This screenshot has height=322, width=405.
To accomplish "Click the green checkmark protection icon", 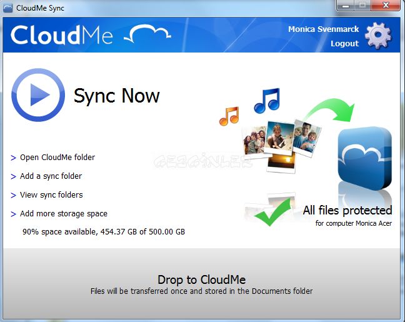I will [x=272, y=211].
